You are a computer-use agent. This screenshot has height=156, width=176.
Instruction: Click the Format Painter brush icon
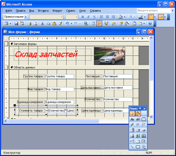coord(60,23)
